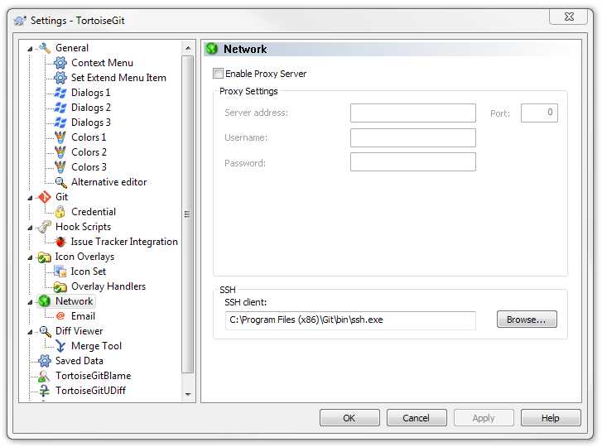Click the Colors 3 paintbrush icon
The width and height of the screenshot is (602, 447).
[60, 167]
